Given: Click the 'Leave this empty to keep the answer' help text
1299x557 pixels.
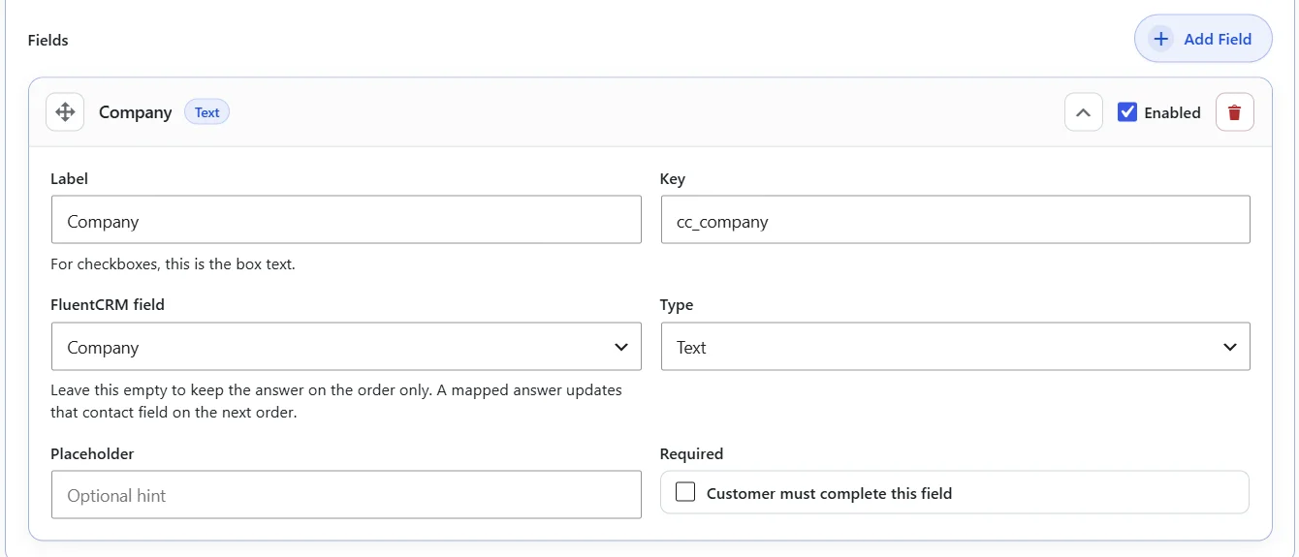Looking at the screenshot, I should 336,401.
